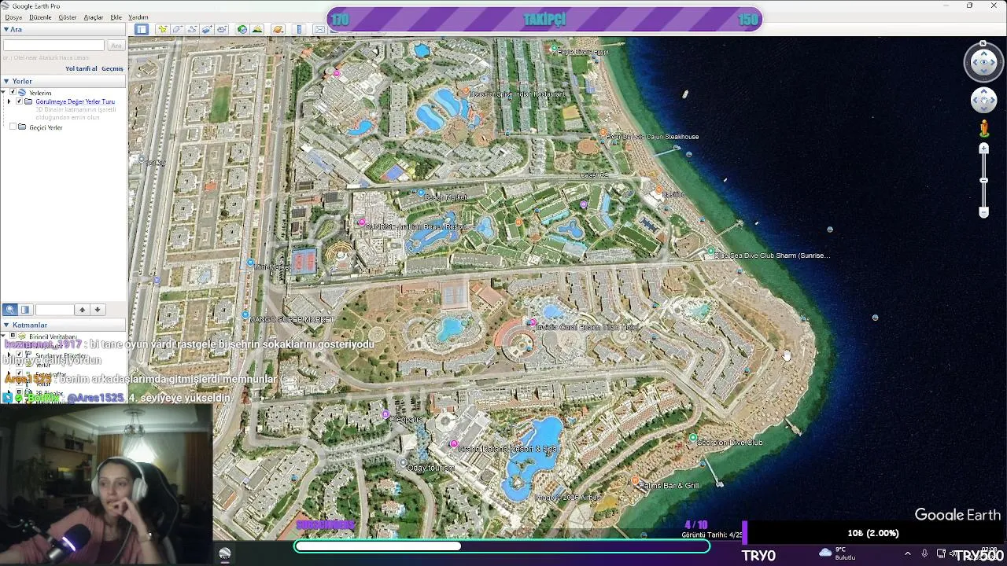Switch planet view via Saturn icon
This screenshot has height=566, width=1007.
(x=278, y=29)
